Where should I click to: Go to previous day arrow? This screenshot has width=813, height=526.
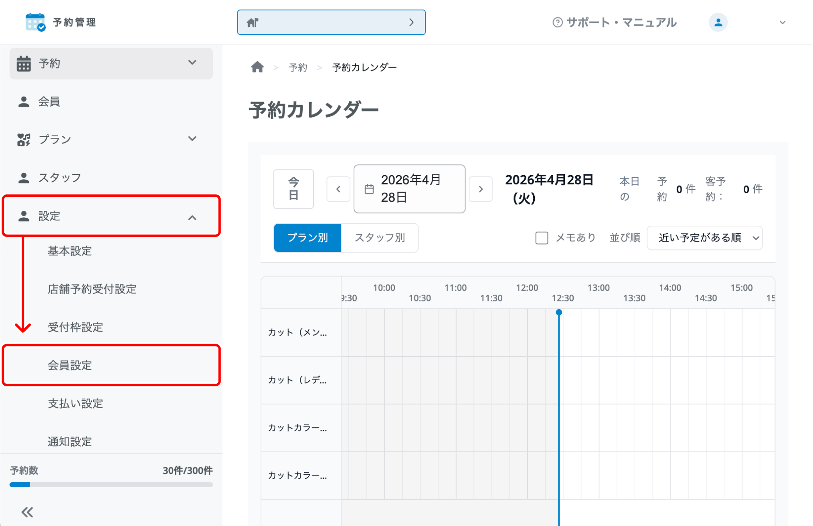tap(338, 189)
